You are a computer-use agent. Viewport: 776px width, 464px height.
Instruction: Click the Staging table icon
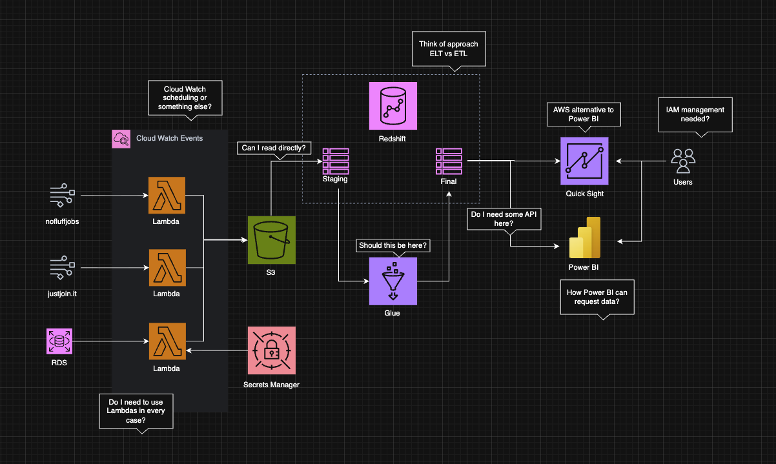(x=335, y=160)
